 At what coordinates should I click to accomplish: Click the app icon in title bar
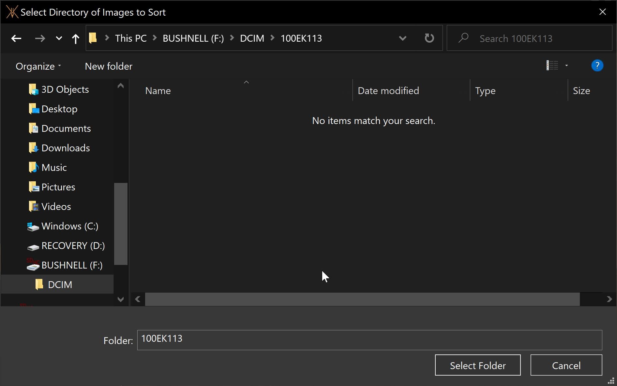[x=12, y=12]
